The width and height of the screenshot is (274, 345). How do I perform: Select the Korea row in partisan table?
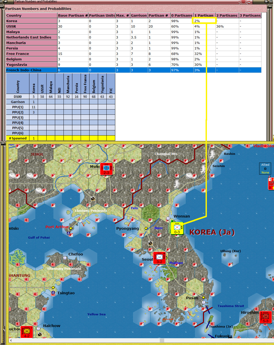[x=133, y=21]
